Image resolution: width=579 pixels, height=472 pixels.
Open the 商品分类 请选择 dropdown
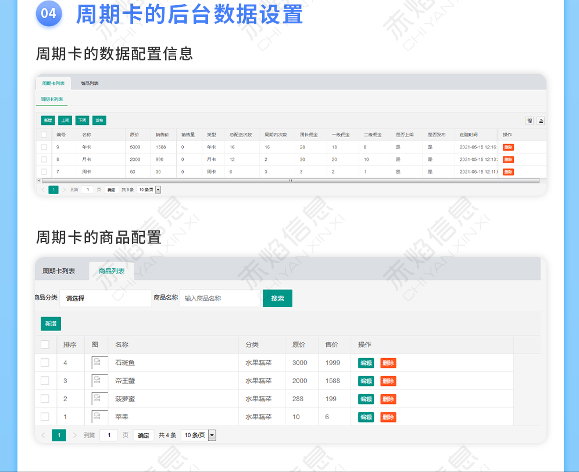tap(105, 298)
